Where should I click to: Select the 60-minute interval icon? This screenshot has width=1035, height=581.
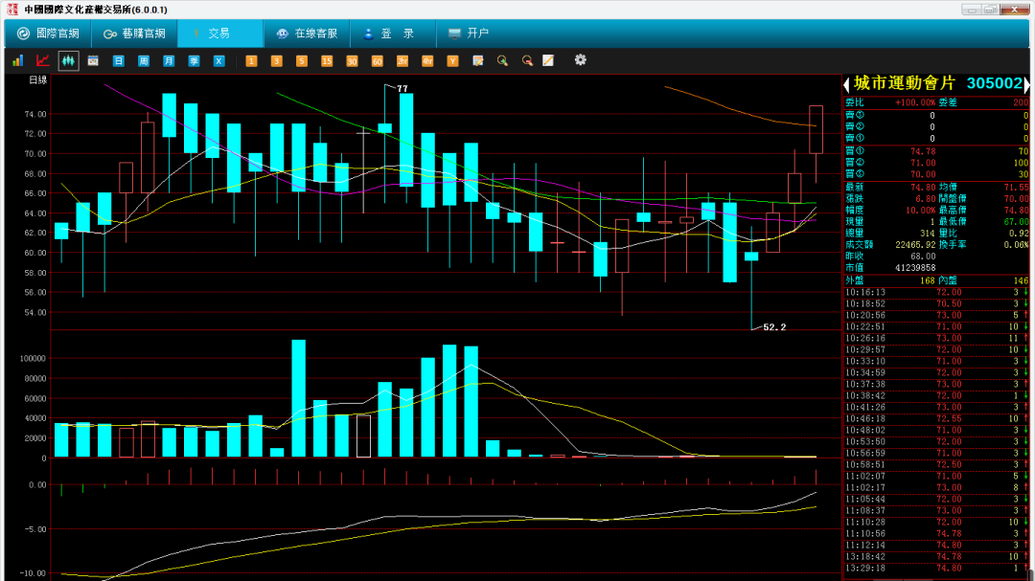coord(377,60)
